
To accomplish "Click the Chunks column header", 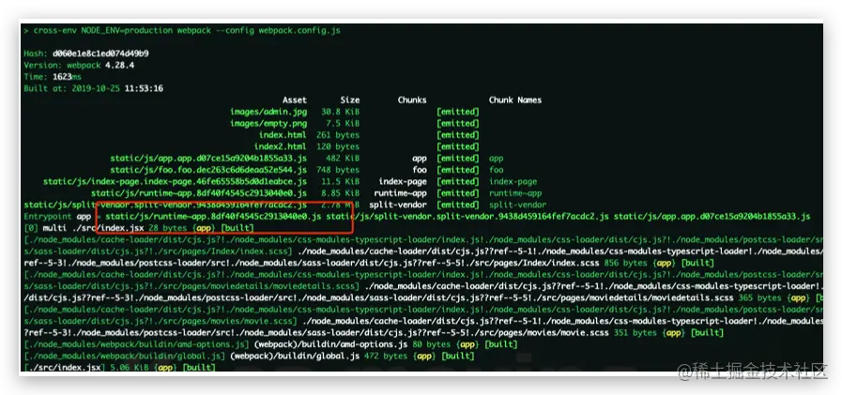I will click(412, 99).
